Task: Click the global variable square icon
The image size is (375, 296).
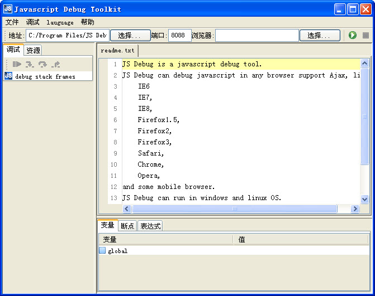Action: click(x=102, y=250)
